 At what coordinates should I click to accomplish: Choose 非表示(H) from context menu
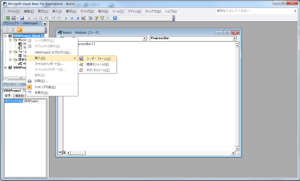[x=52, y=93]
